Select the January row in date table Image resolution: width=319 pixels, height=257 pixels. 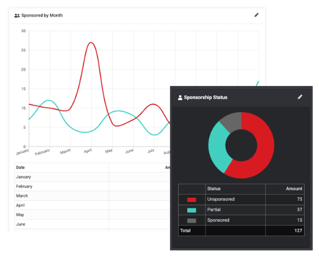(x=92, y=177)
